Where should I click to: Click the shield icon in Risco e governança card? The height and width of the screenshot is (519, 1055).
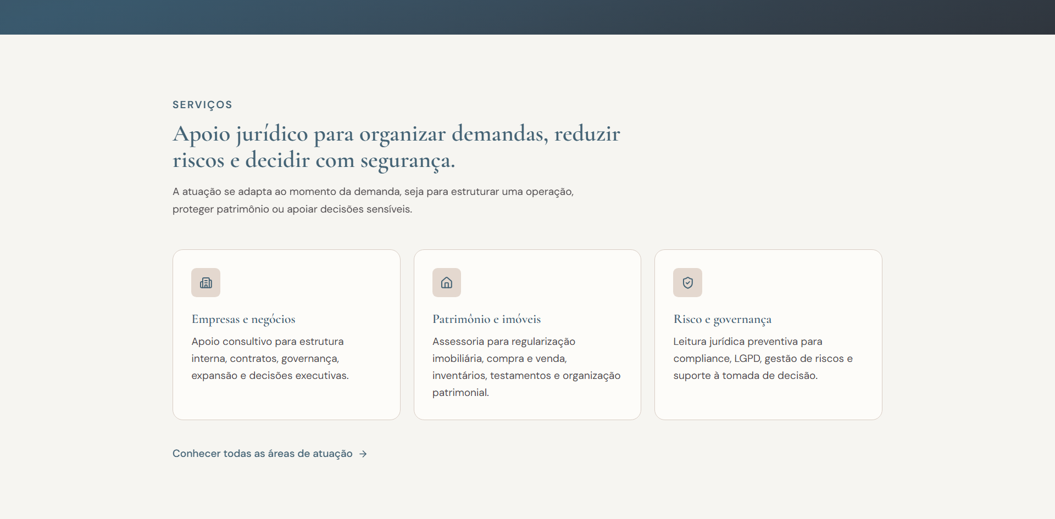(x=687, y=283)
